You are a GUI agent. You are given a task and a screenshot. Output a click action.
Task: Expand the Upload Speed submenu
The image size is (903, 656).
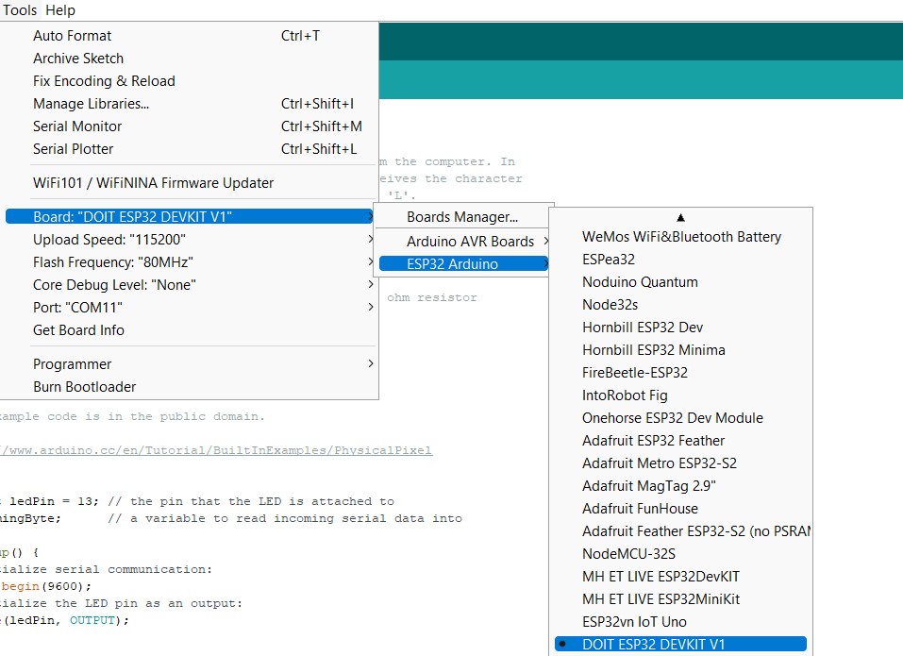pyautogui.click(x=190, y=239)
